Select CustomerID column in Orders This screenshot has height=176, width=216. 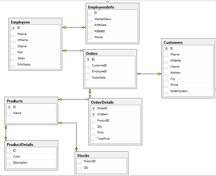pos(110,65)
